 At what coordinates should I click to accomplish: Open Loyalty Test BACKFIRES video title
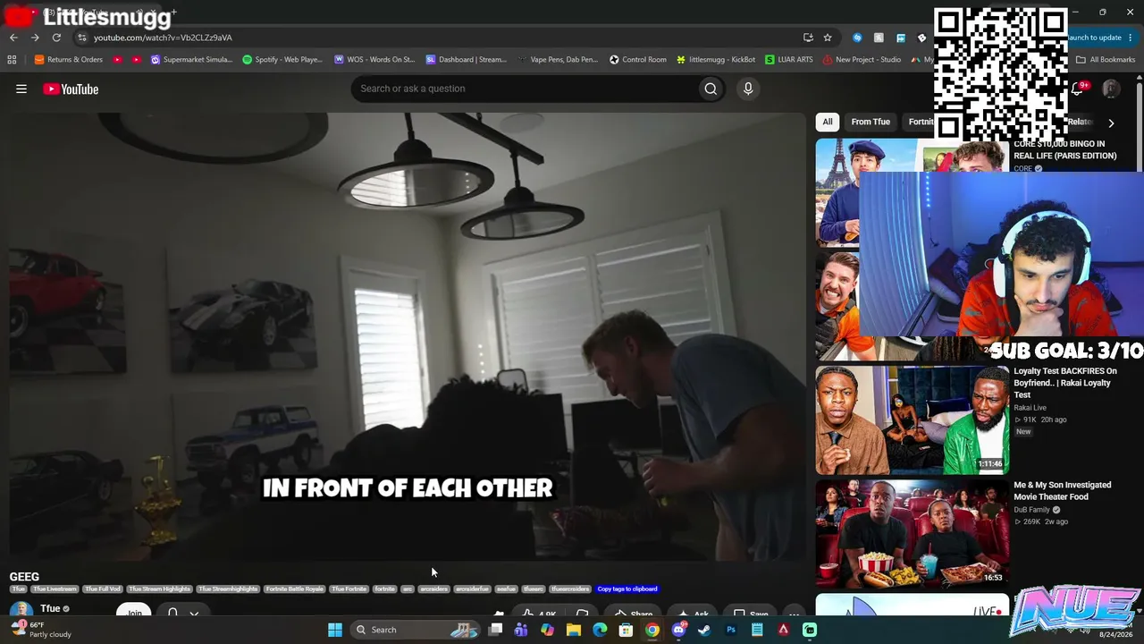[x=1065, y=383]
